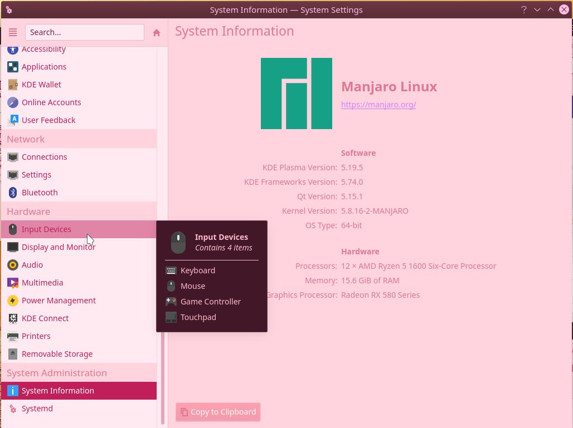The image size is (573, 428).
Task: Click the Audio speaker icon
Action: 13,265
